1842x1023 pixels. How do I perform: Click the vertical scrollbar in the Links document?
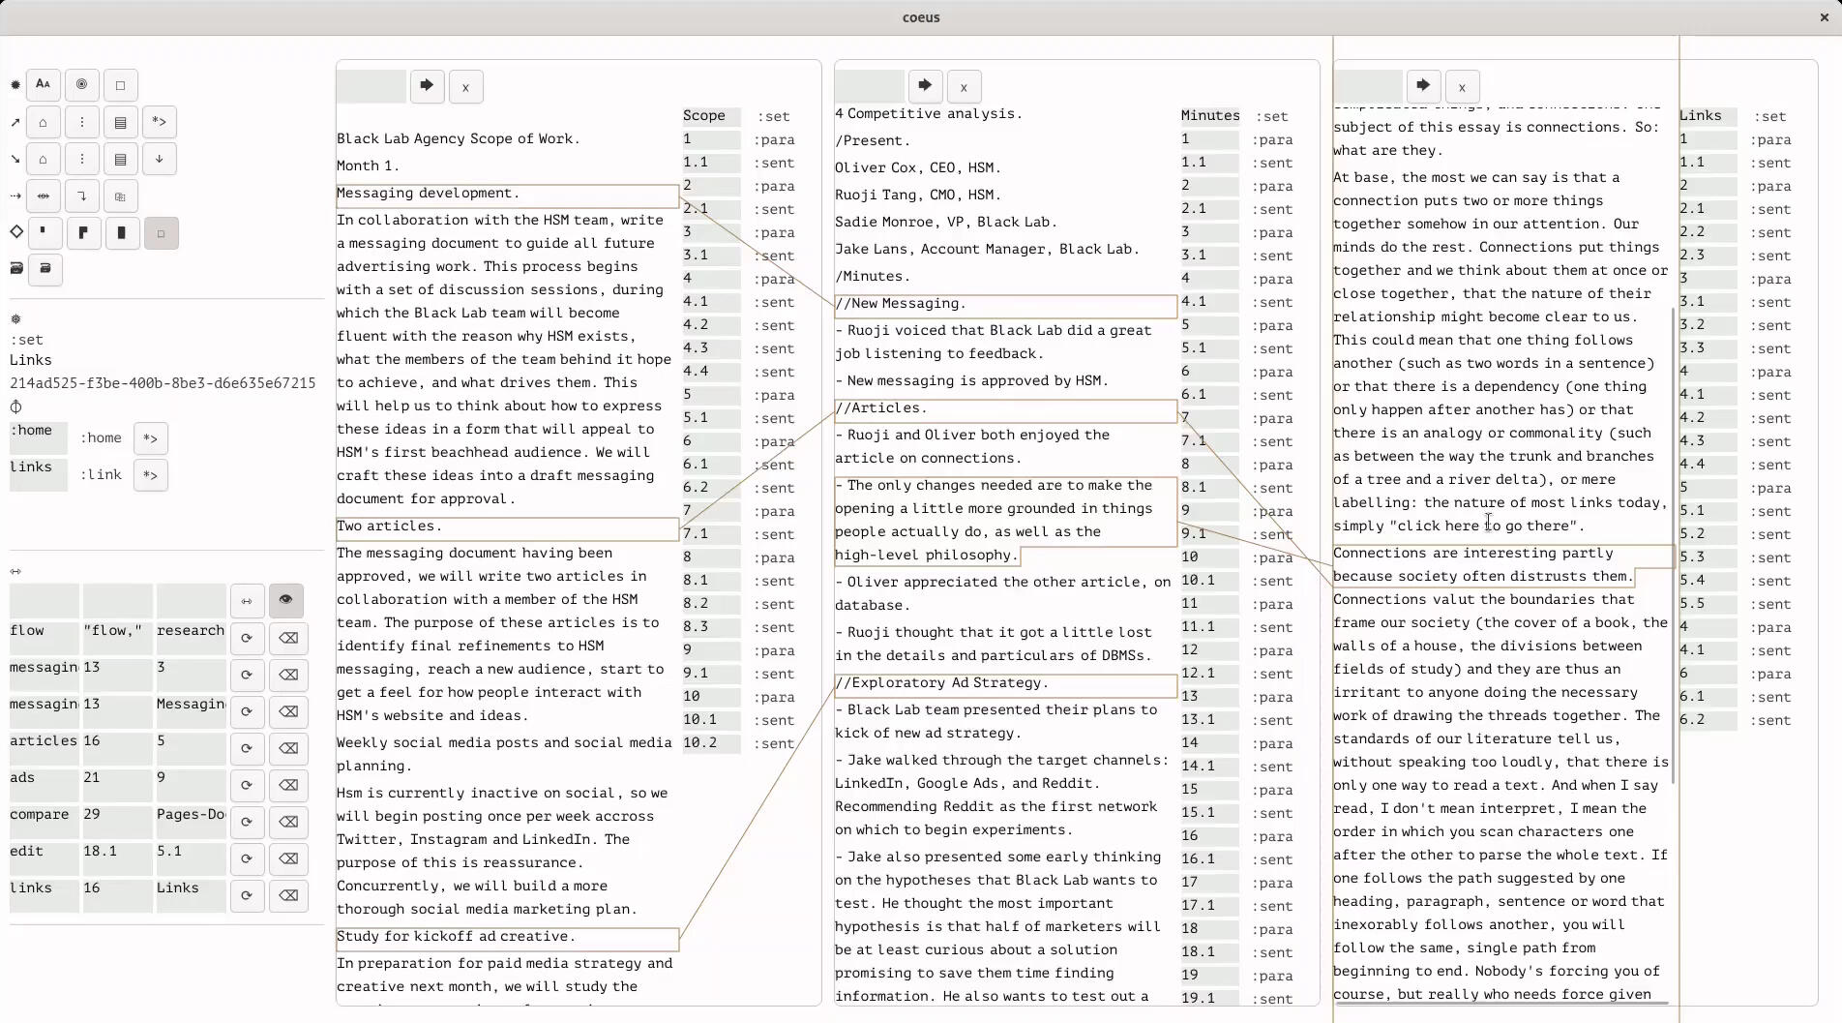[1673, 542]
